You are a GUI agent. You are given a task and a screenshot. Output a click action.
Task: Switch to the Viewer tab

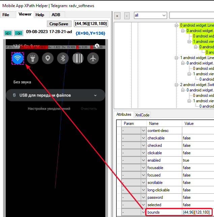click(25, 14)
